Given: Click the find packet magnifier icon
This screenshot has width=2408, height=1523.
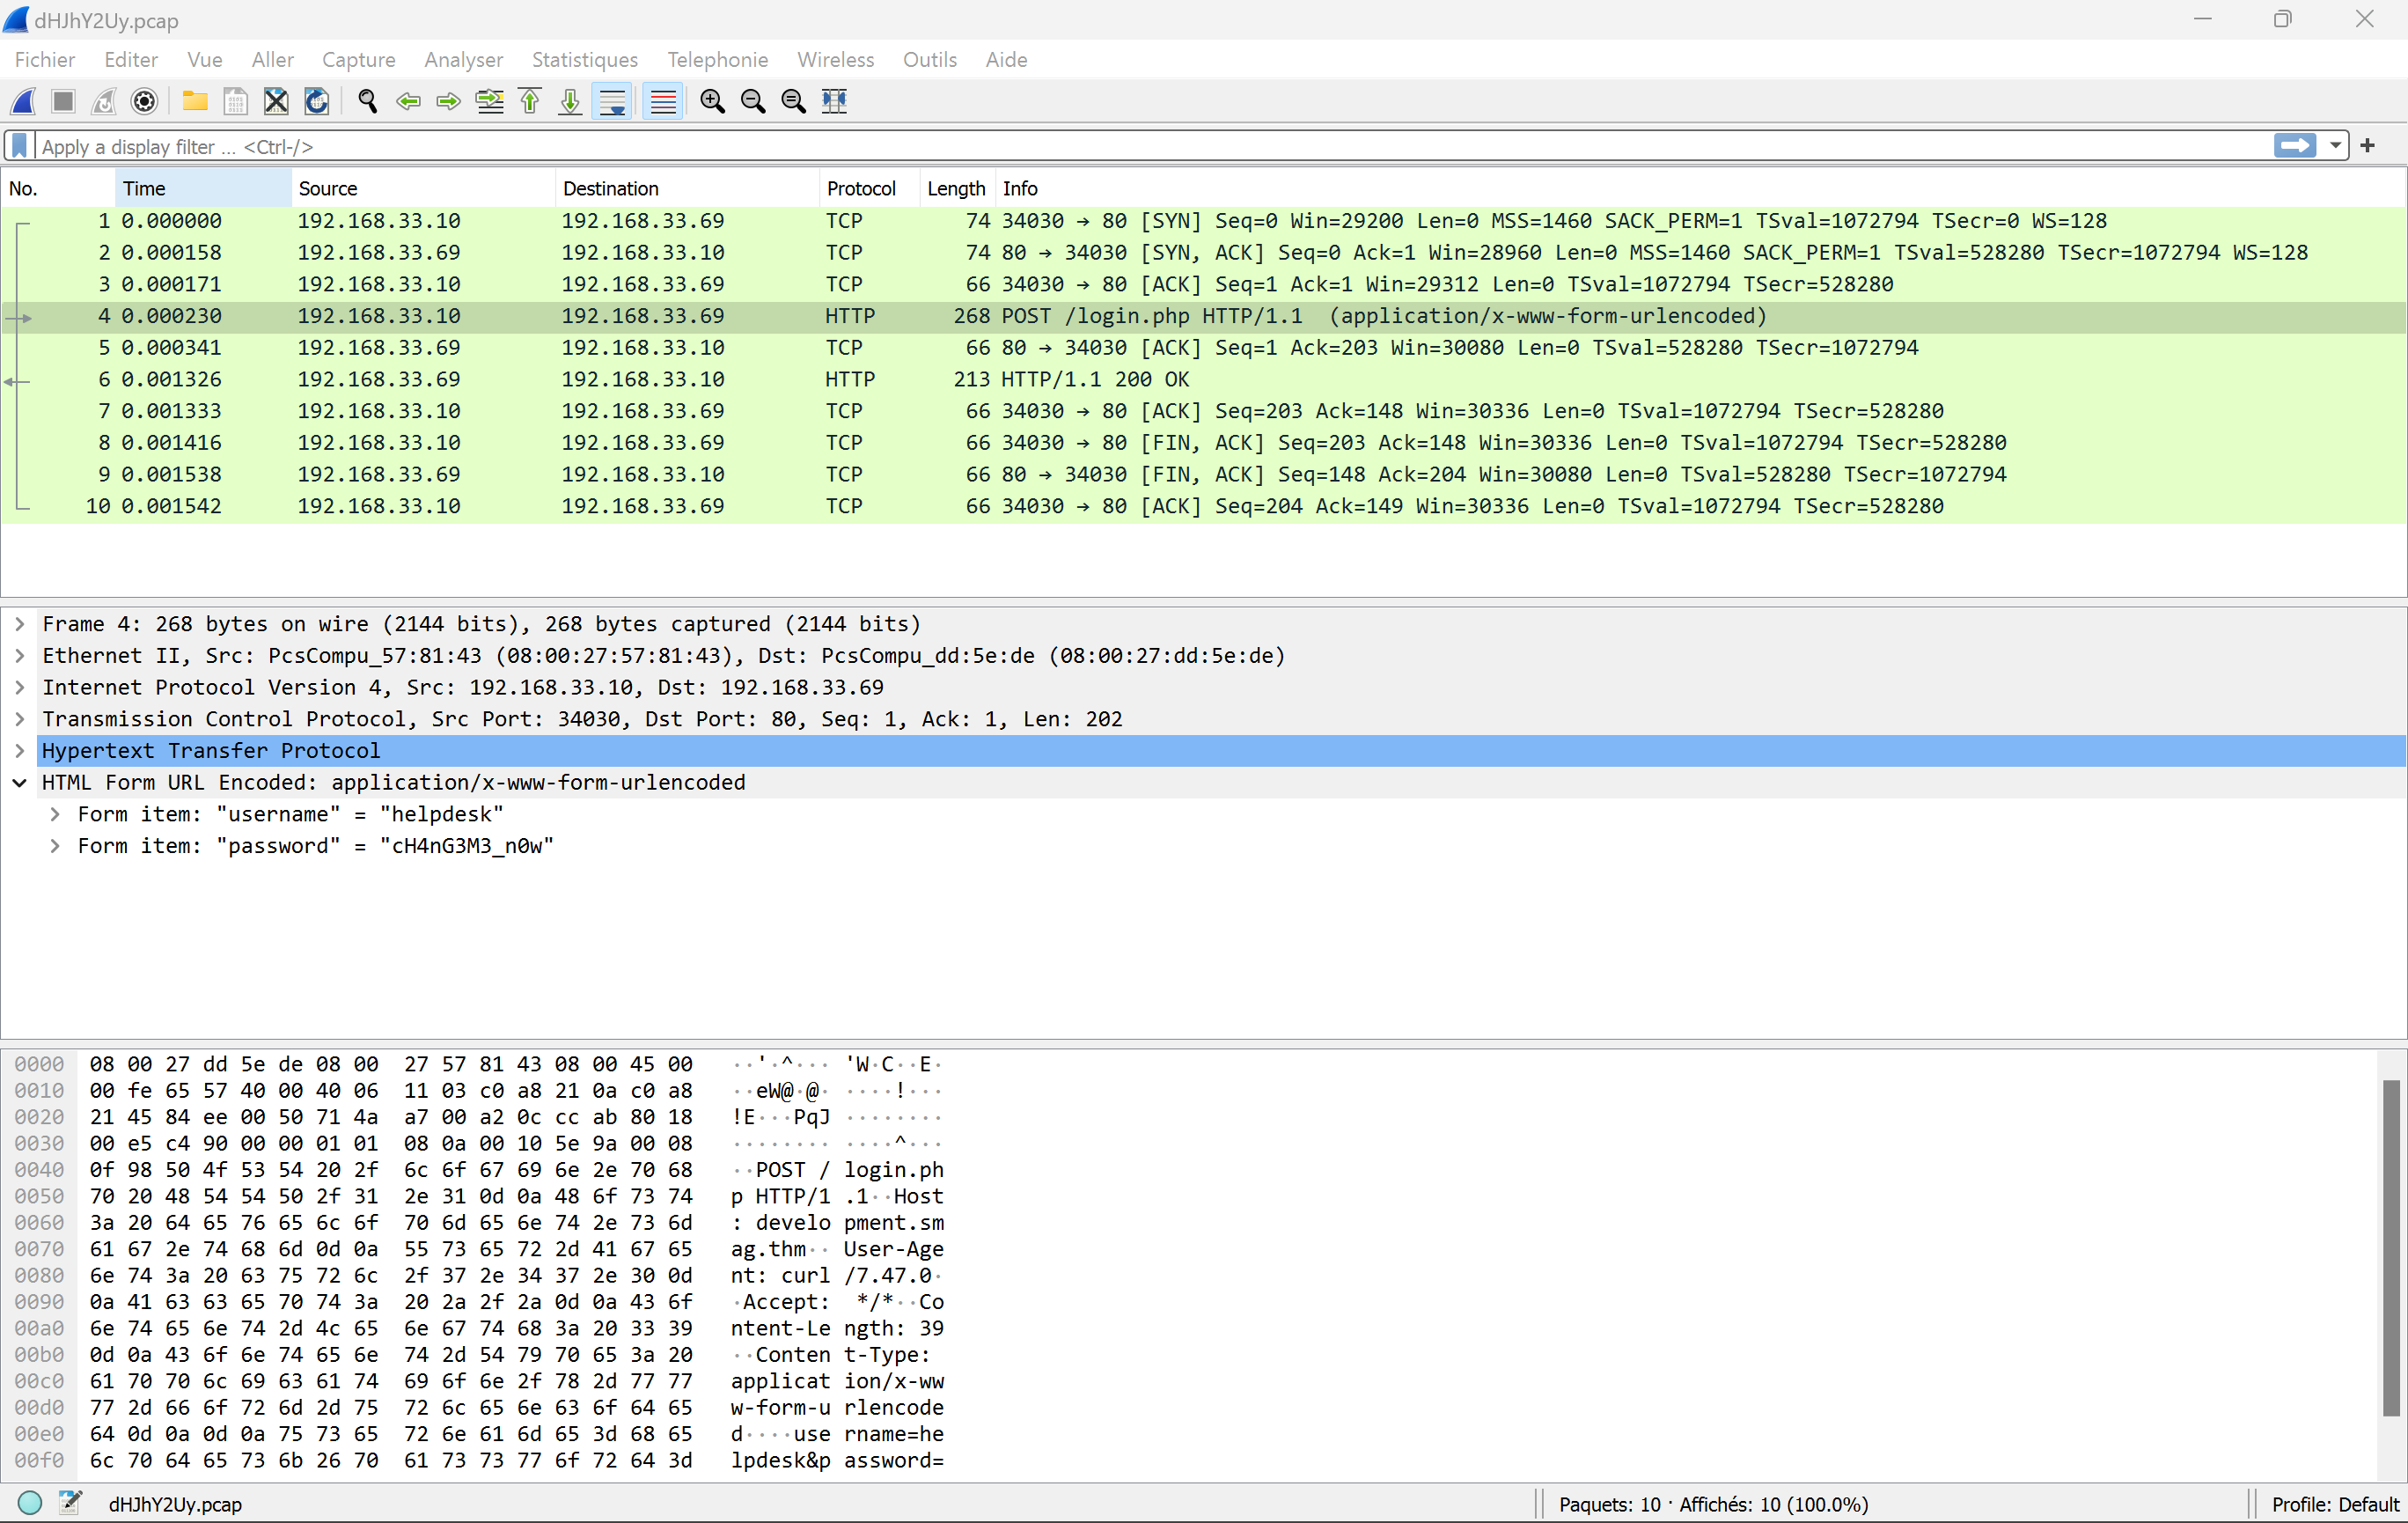Looking at the screenshot, I should click(x=367, y=101).
